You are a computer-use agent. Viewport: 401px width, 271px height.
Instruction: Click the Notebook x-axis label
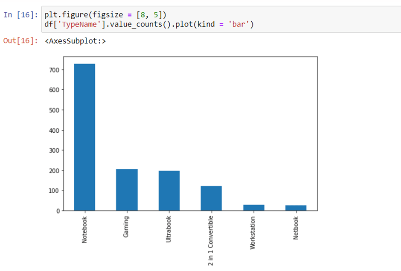tap(84, 229)
